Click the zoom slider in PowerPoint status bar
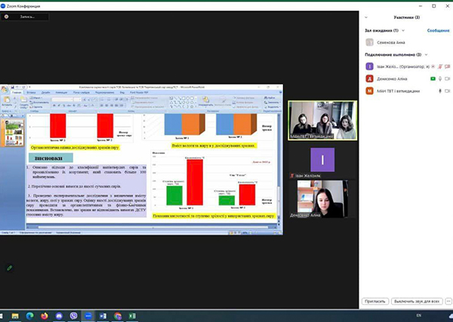Viewport: 453px width, 322px height. coord(264,232)
